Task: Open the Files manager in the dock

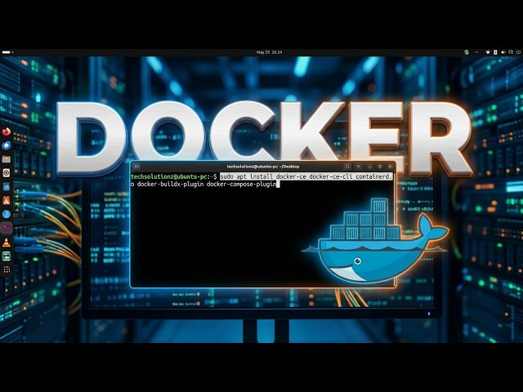Action: point(7,159)
